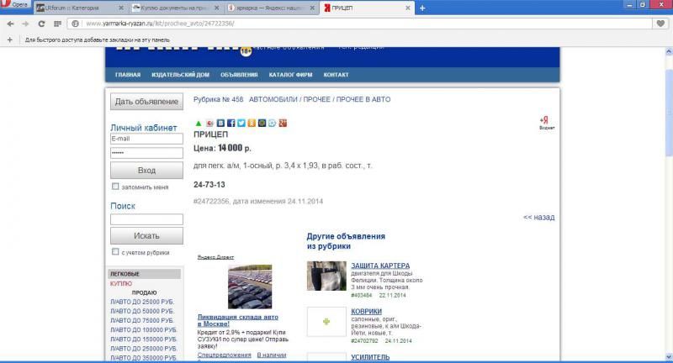673x363 pixels.
Task: Add the Yandex widget (+Я)
Action: 543,123
